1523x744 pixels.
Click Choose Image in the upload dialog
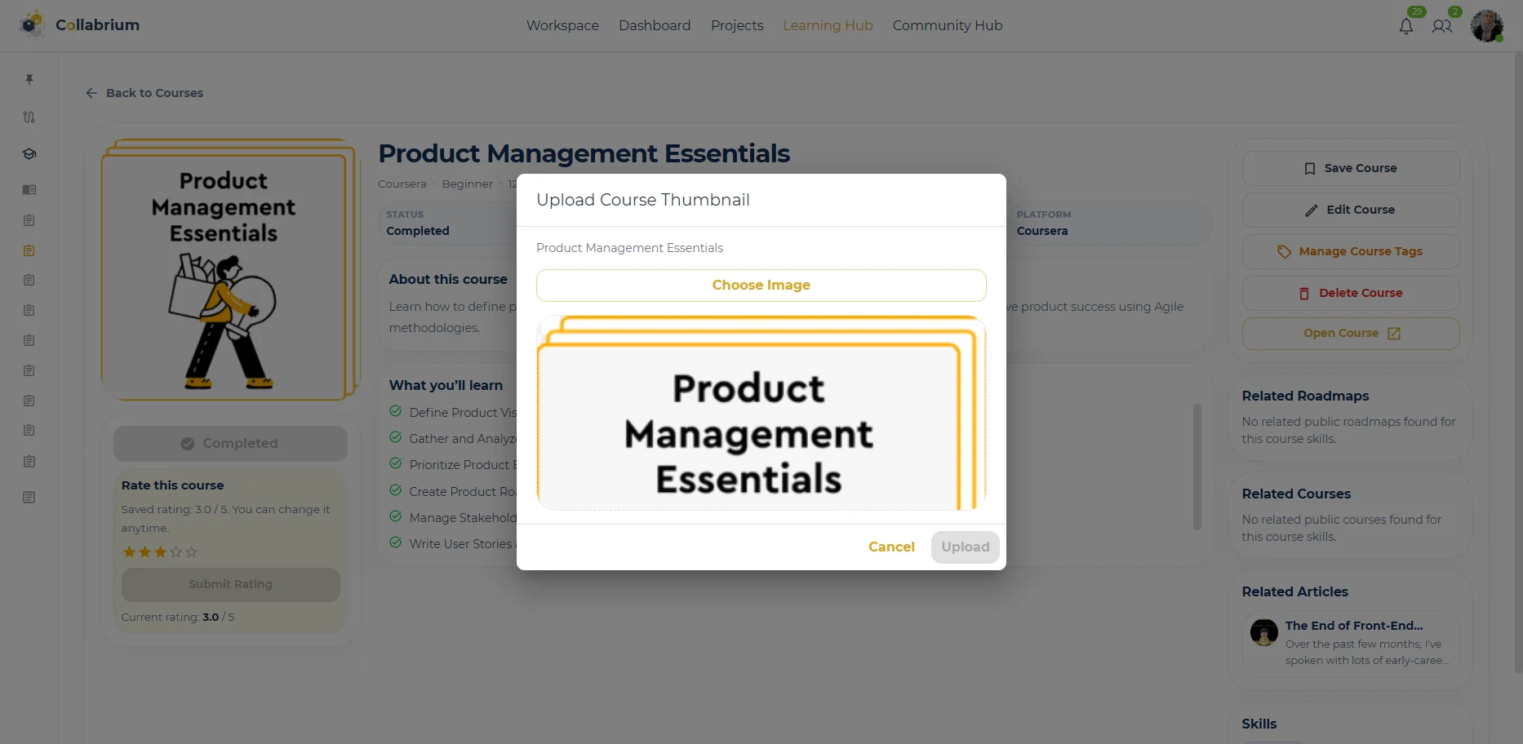pos(761,286)
